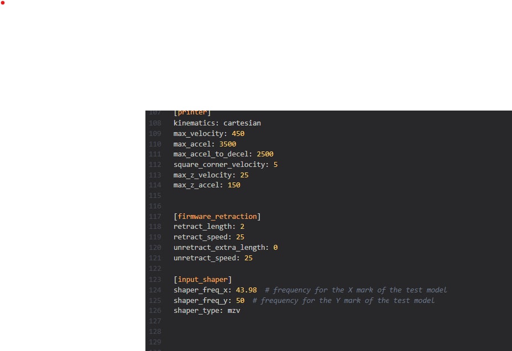This screenshot has width=512, height=351.
Task: Click the 'shaper_type: mzv' line
Action: click(207, 311)
